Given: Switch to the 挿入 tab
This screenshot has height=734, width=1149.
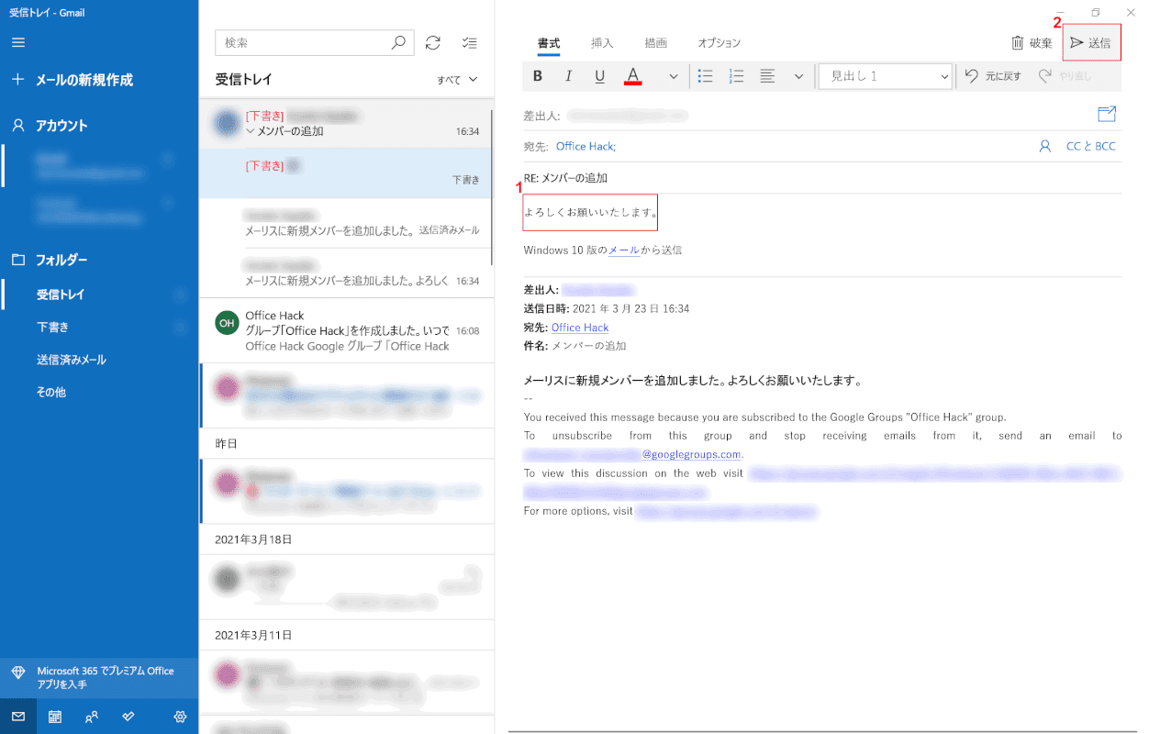Looking at the screenshot, I should pos(602,43).
